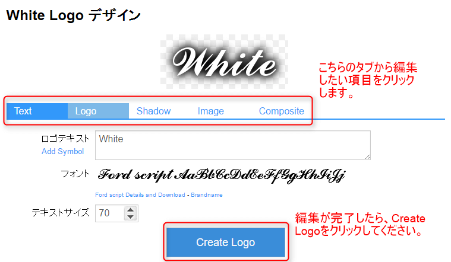Open Ford script Details and Download link
Screen dimensions: 451x262
(x=140, y=194)
